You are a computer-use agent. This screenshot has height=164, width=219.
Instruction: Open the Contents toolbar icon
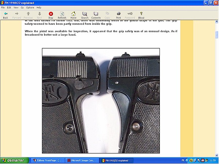pos(96,14)
